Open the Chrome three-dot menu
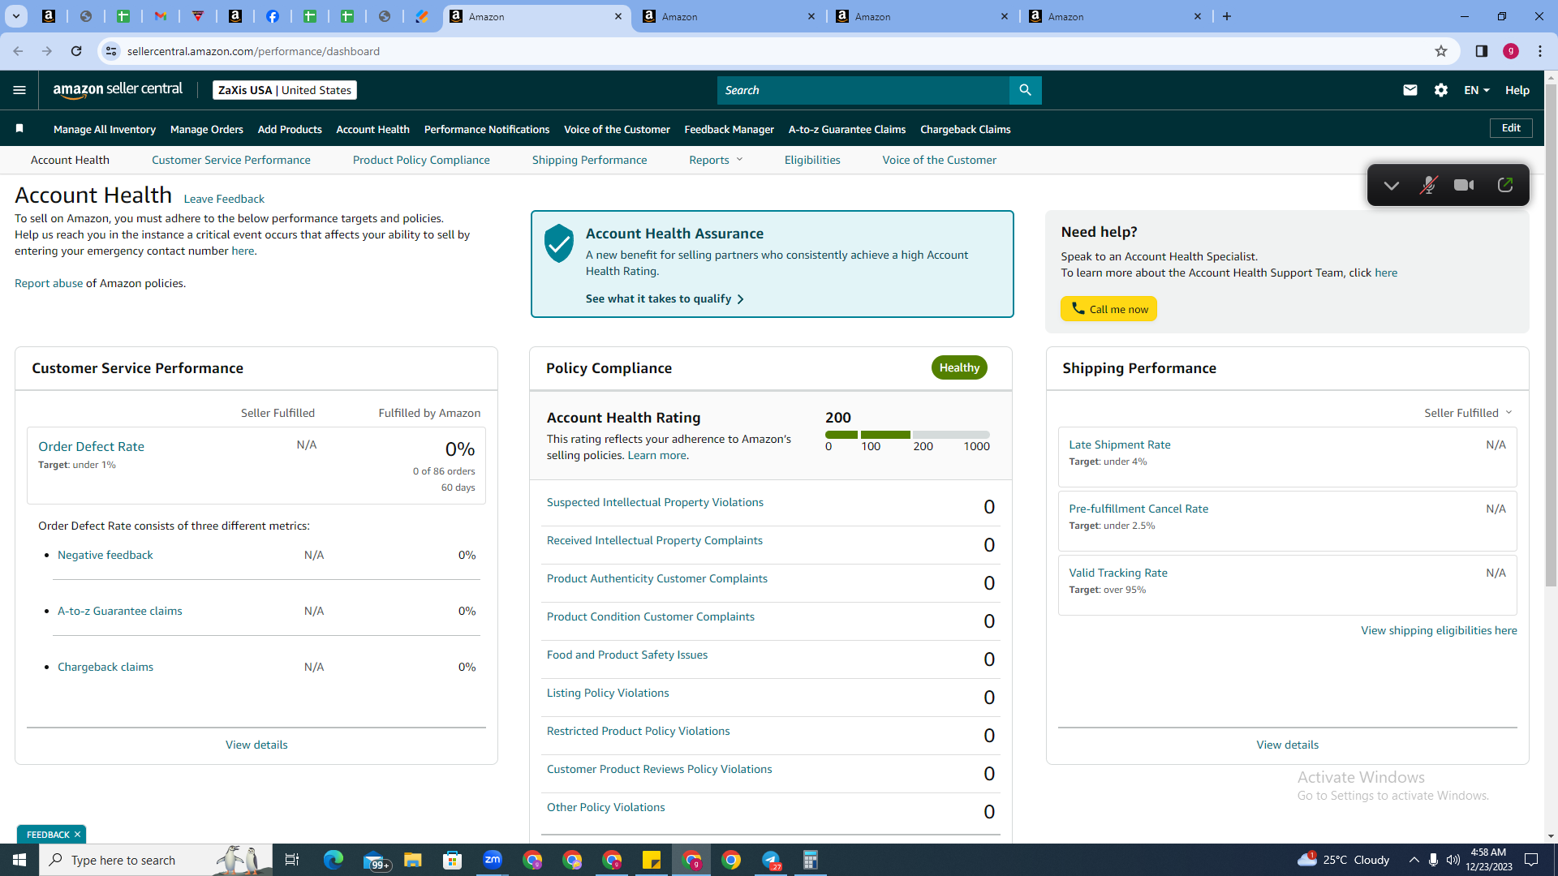The height and width of the screenshot is (876, 1558). click(x=1540, y=51)
